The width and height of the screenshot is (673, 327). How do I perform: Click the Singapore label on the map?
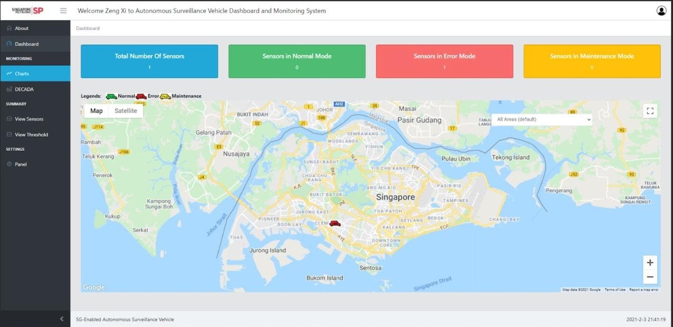395,197
